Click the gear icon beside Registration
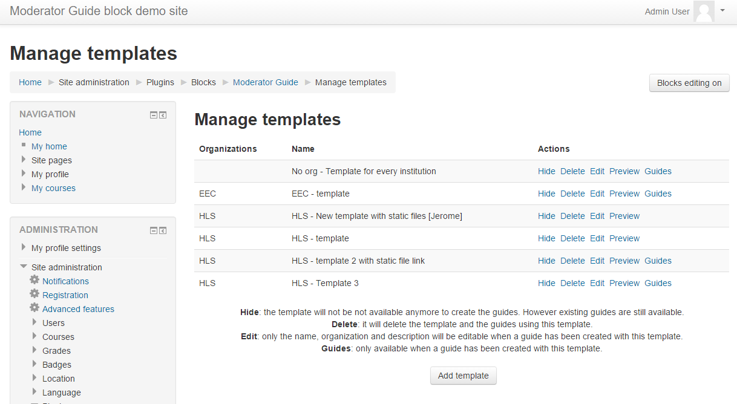This screenshot has height=404, width=737. 34,295
